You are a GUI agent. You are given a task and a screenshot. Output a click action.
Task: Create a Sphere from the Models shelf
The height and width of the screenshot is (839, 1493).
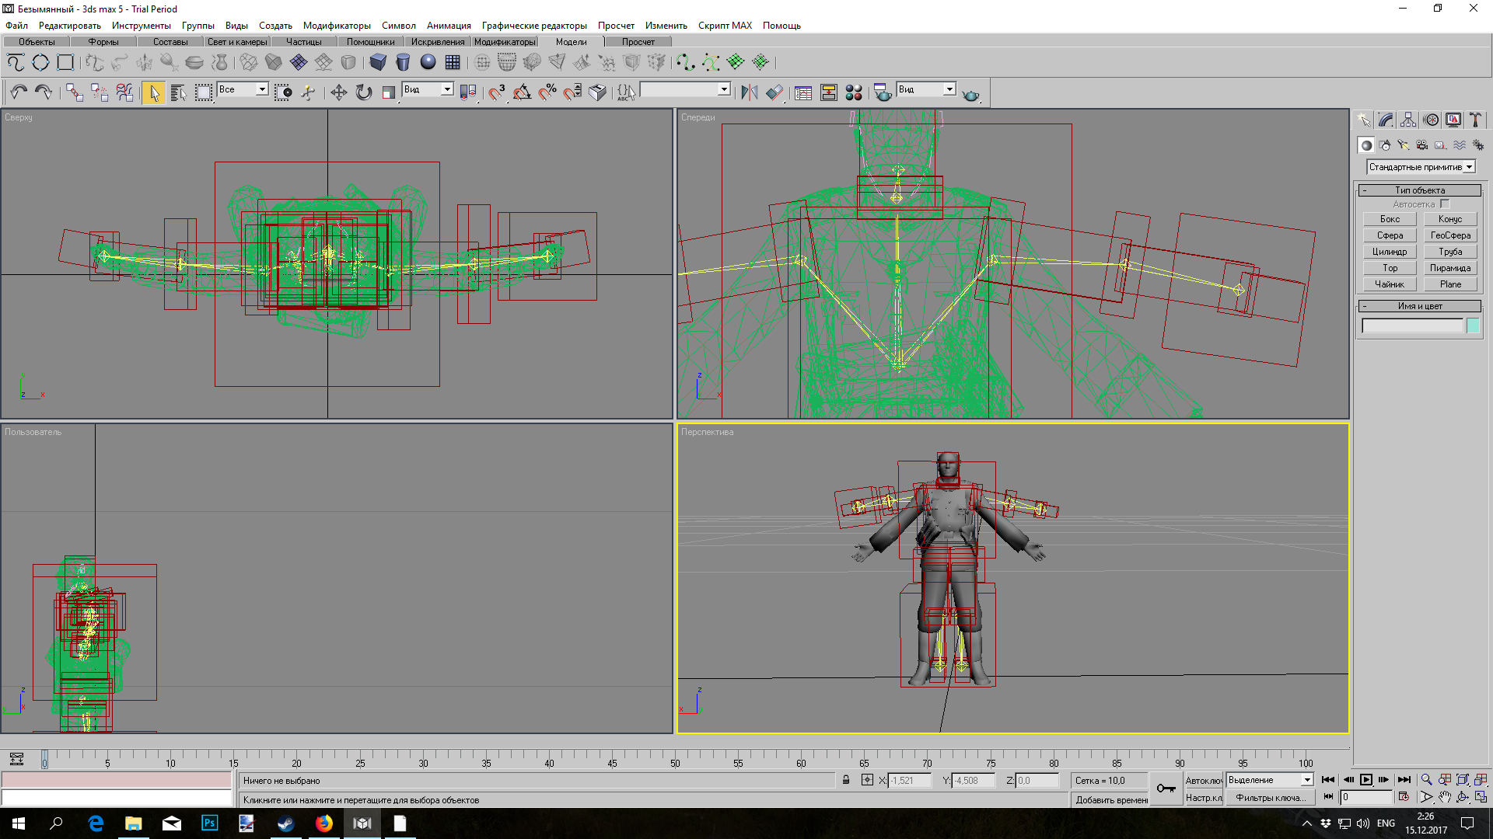pyautogui.click(x=428, y=62)
